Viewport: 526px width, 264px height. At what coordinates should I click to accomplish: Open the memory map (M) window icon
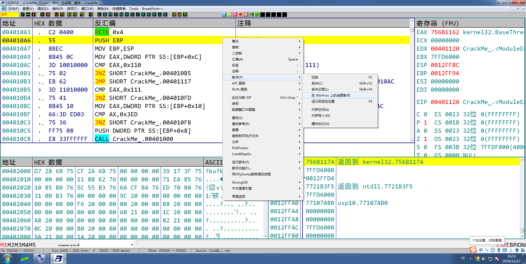pos(110,14)
